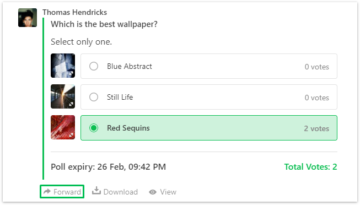The height and width of the screenshot is (205, 360).
Task: Select the Blue Abstract radio button
Action: pos(94,66)
